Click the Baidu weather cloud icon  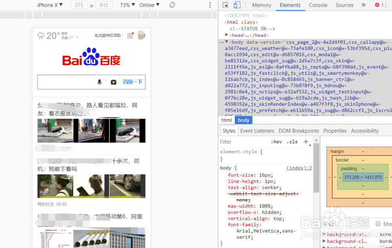coord(41,36)
